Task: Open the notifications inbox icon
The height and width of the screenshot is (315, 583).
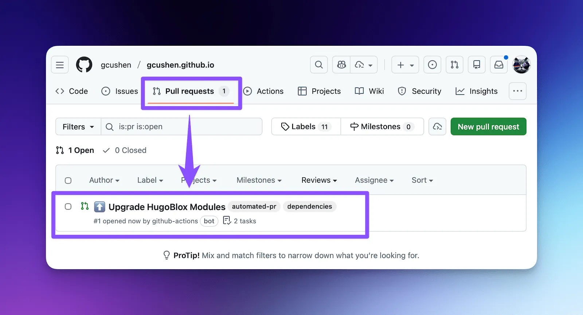Action: pyautogui.click(x=499, y=65)
